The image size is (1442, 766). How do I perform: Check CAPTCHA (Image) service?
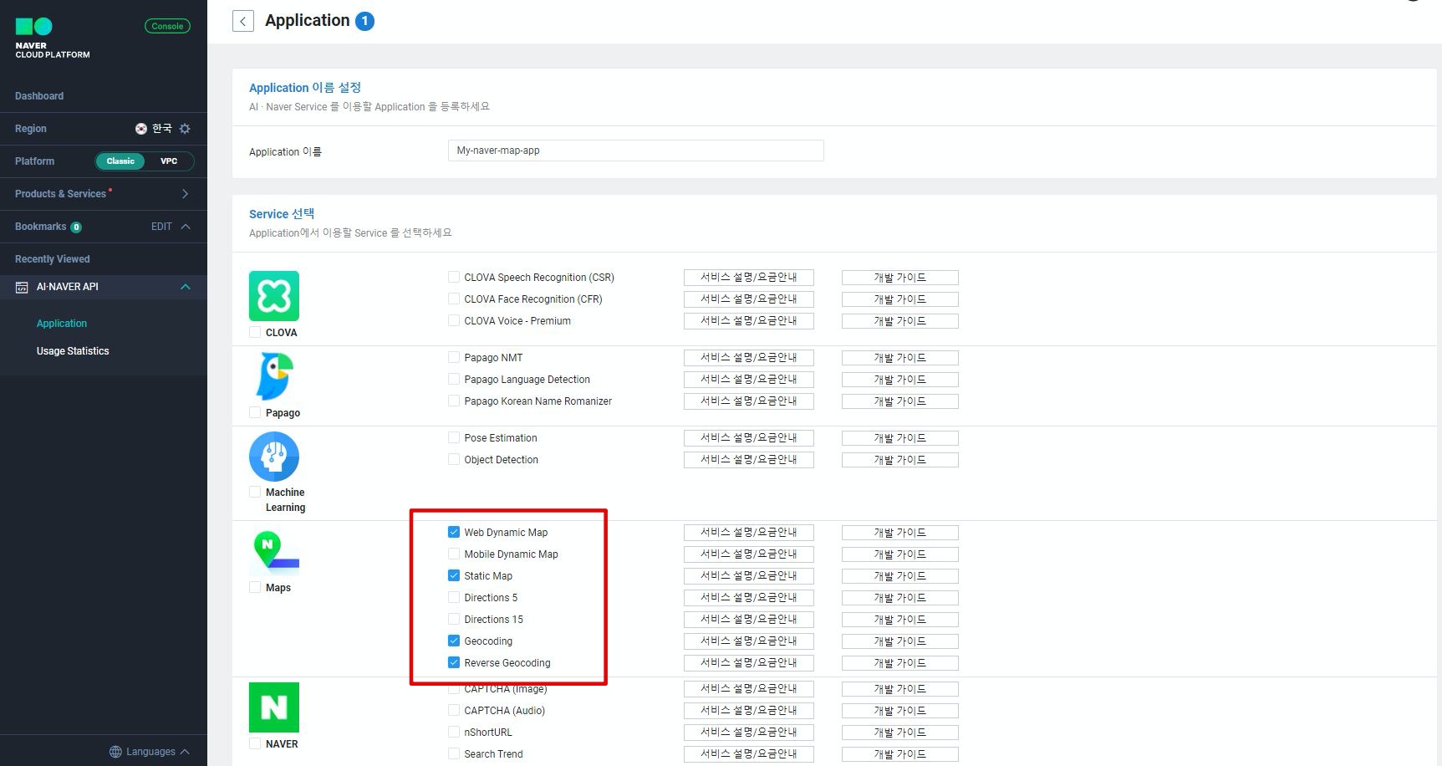point(454,689)
